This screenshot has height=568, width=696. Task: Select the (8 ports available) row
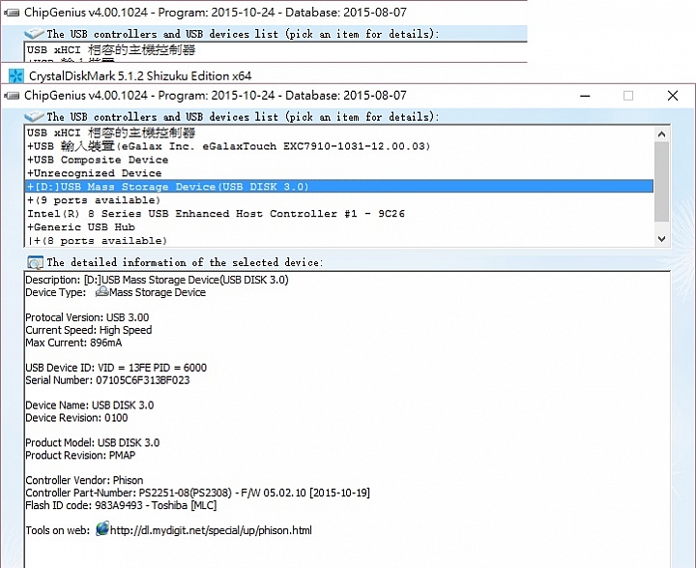click(x=339, y=240)
